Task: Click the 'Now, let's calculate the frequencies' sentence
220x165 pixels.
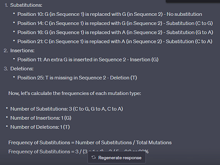Action: (75, 93)
